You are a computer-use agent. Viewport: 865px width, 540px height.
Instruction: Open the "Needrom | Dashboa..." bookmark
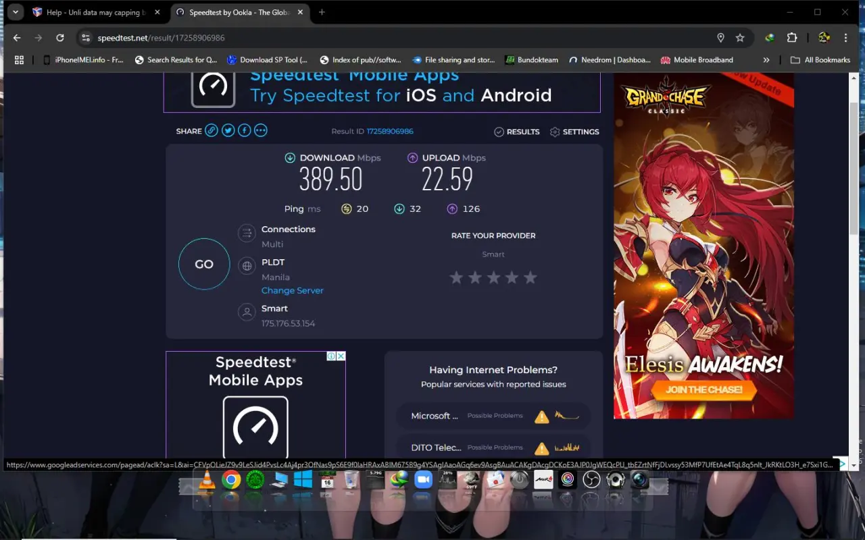(610, 59)
